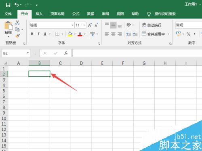
Task: Align text right
Action: (120, 34)
